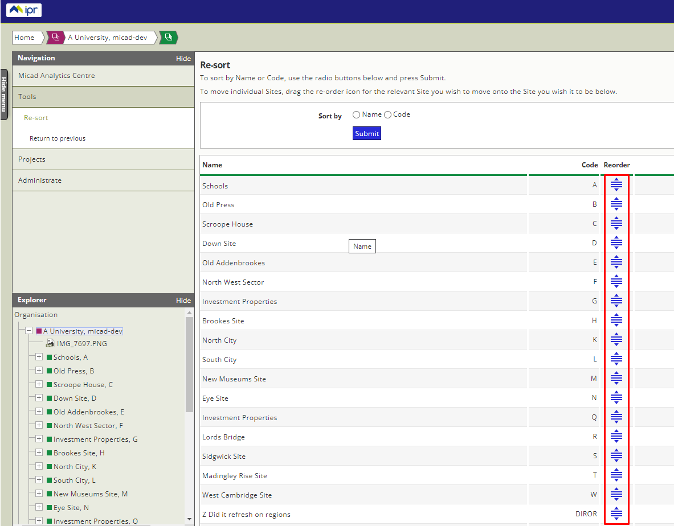Expand the Down Site, D tree node
674x526 pixels.
[x=39, y=398]
